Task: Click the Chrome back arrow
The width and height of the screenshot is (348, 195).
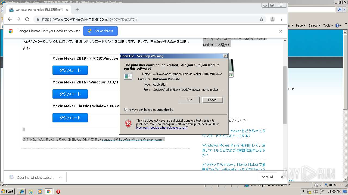Action: (x=10, y=19)
